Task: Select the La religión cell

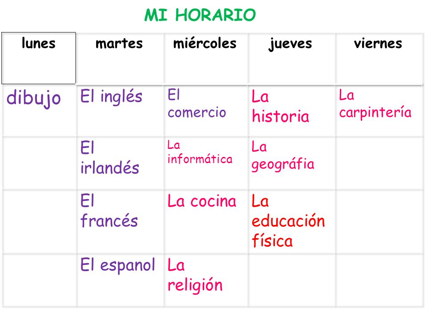Action: [205, 280]
